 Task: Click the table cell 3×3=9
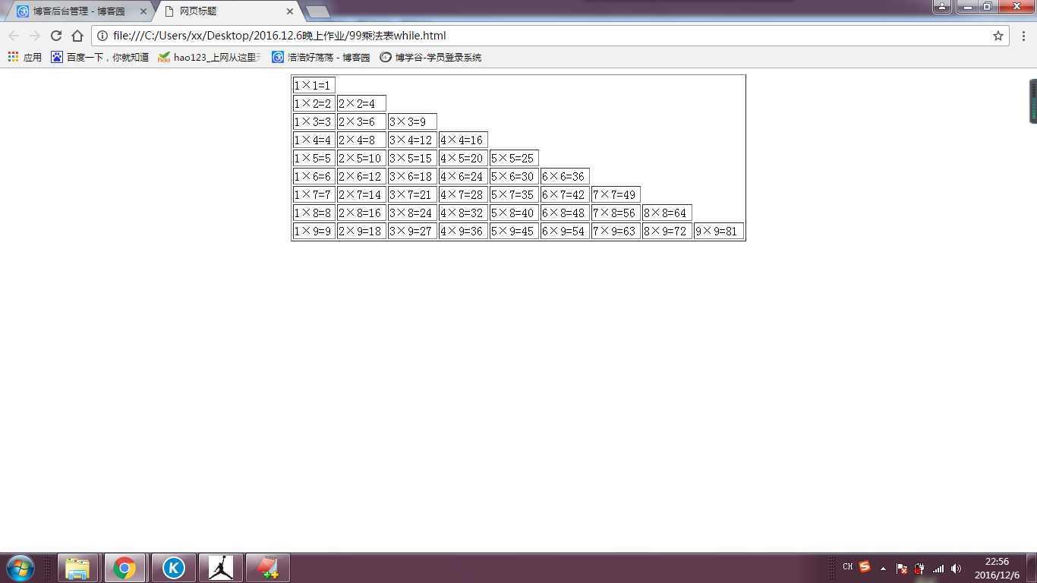point(412,121)
